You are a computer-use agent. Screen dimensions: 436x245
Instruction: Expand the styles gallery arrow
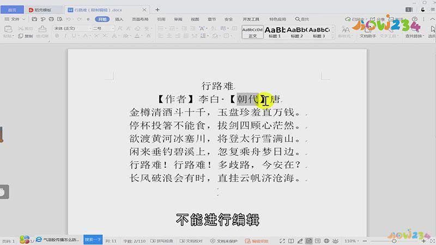point(333,36)
